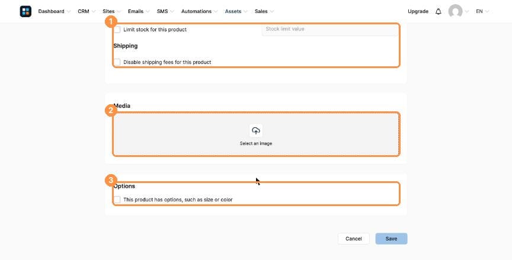Expand the Assets dropdown arrow
This screenshot has height=260, width=512.
[x=245, y=11]
